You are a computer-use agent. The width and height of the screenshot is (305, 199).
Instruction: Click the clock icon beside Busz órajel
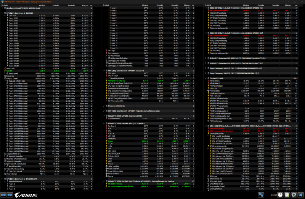click(x=5, y=76)
